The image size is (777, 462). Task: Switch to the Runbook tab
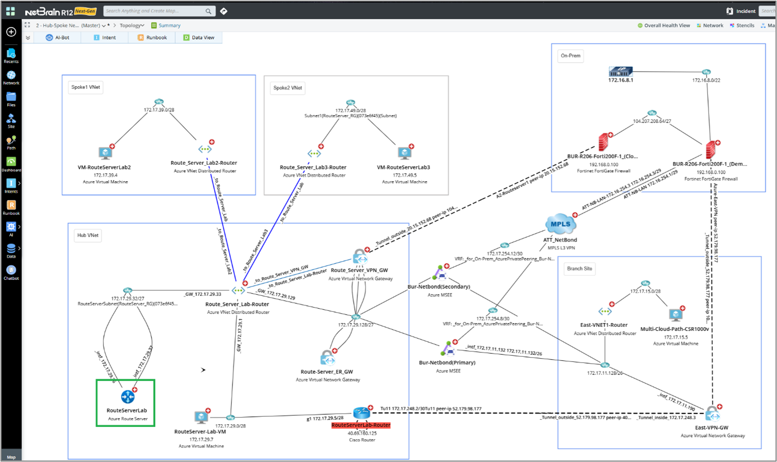tap(152, 38)
